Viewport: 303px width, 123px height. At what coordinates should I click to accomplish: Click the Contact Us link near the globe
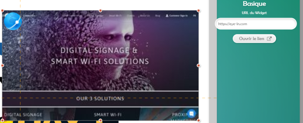pos(29,16)
